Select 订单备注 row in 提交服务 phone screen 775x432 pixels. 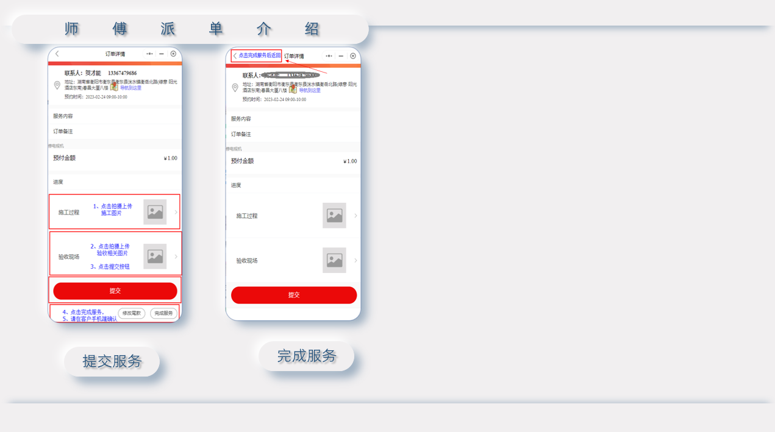point(115,131)
